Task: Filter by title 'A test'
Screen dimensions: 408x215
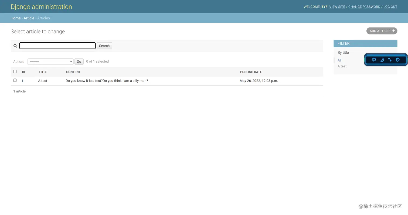Action: (x=342, y=66)
